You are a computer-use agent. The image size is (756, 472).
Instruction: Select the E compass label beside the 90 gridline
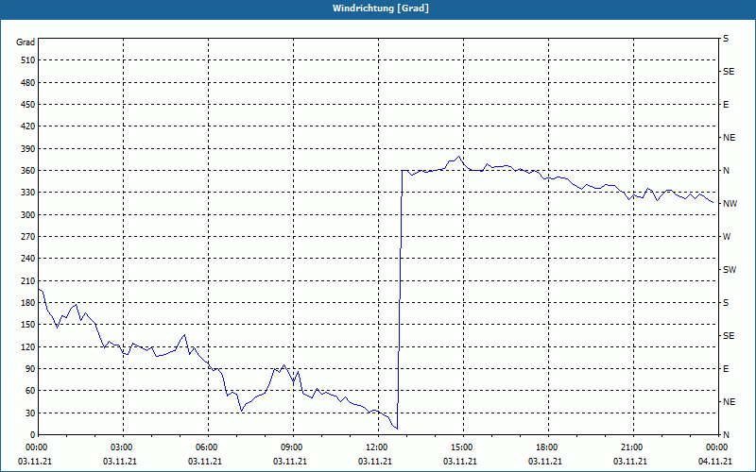point(726,369)
